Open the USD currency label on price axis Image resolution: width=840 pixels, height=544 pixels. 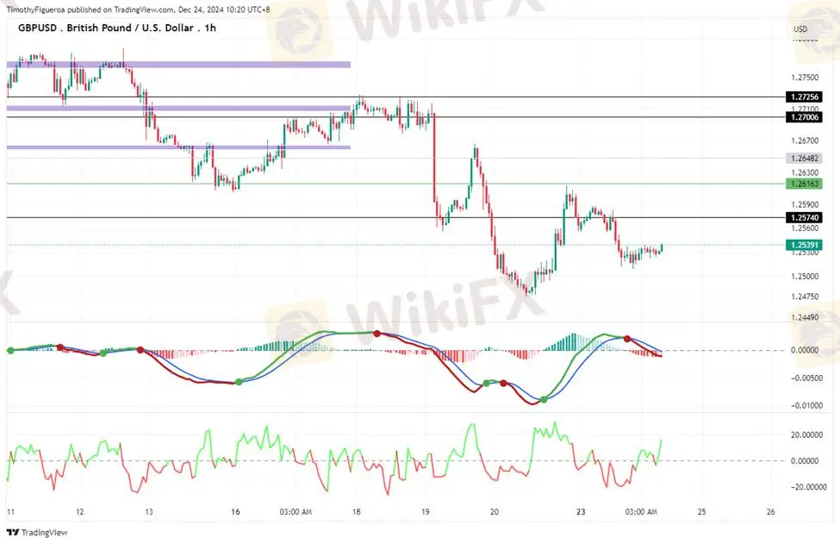(x=800, y=30)
